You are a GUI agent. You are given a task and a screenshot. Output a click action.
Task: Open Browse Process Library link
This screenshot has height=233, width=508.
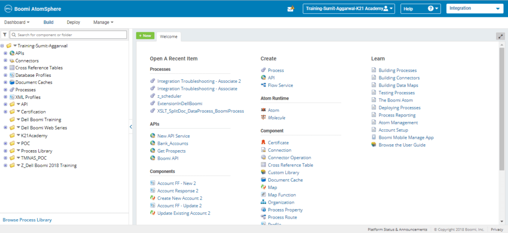27,220
